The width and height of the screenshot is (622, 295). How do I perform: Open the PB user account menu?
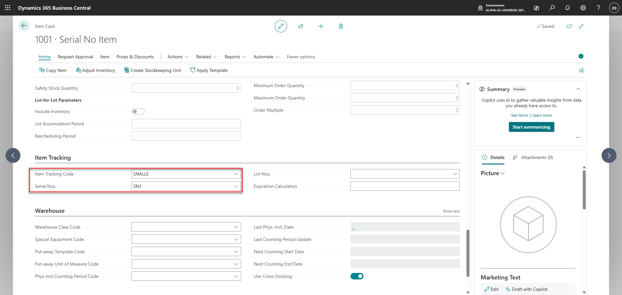click(x=614, y=8)
